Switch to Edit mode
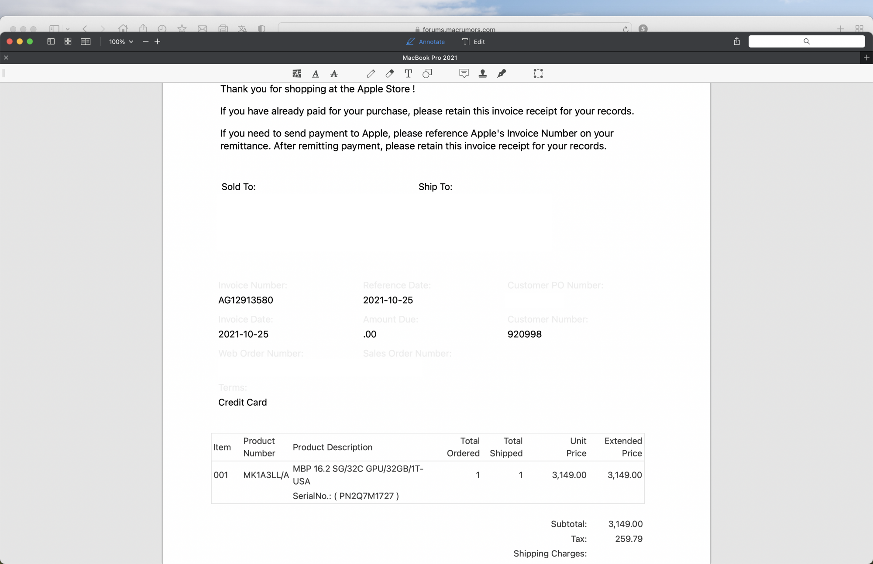Image resolution: width=873 pixels, height=564 pixels. click(x=474, y=41)
